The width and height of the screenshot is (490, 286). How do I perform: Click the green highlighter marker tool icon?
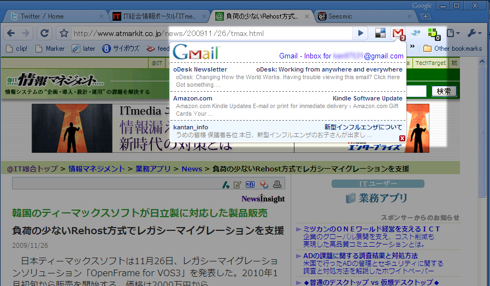point(225,185)
